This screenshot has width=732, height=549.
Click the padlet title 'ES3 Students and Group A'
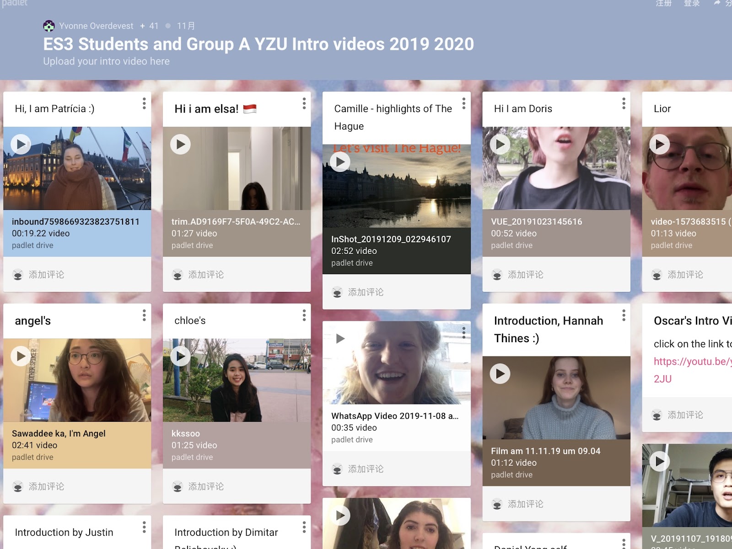(x=258, y=44)
